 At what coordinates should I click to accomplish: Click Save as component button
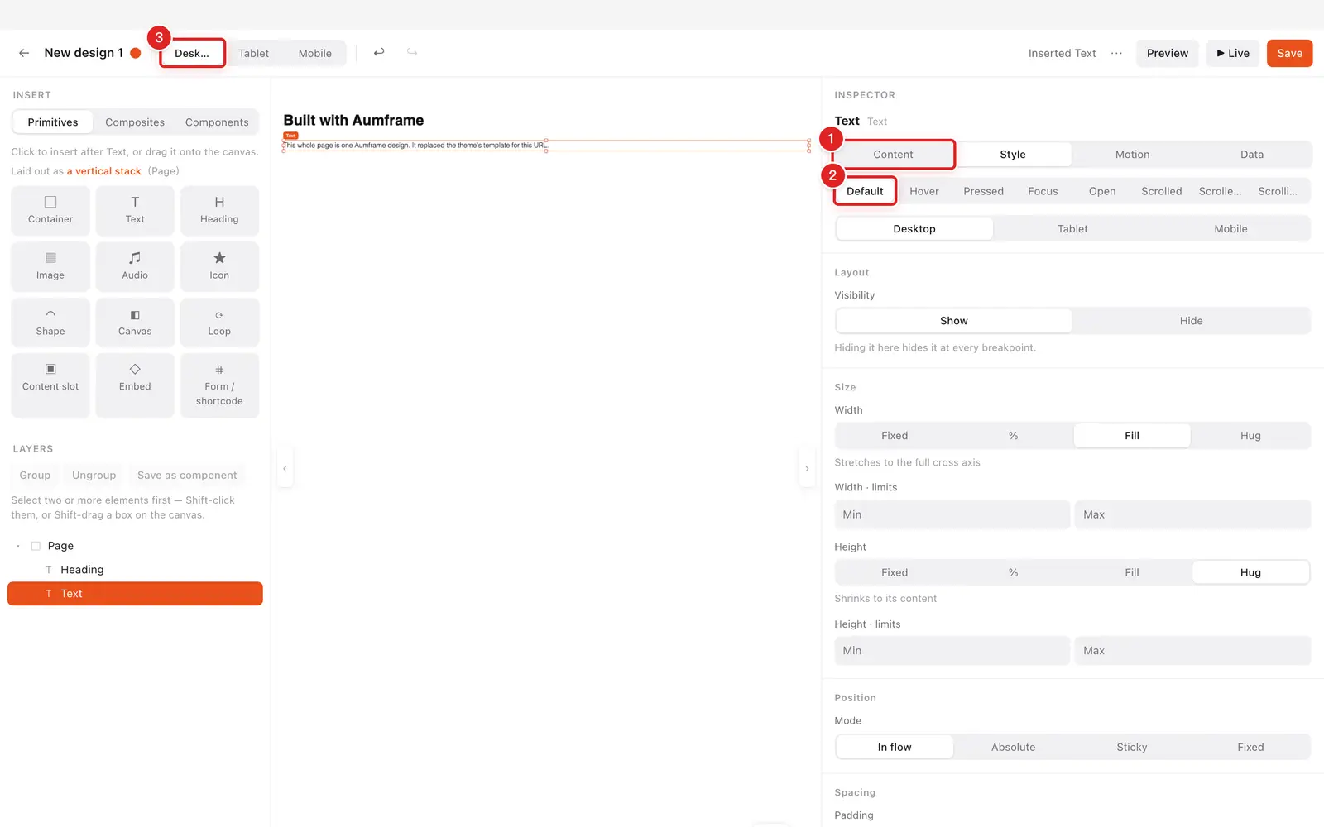click(x=187, y=476)
